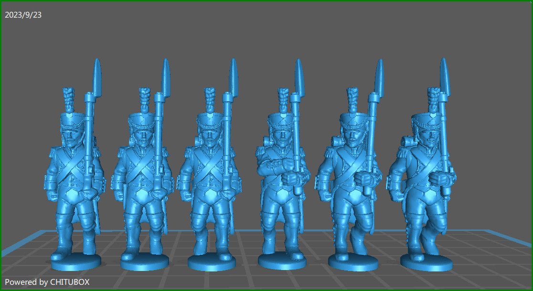Click the round base of the third soldier
Screen dimensions: 533x291
click(213, 263)
